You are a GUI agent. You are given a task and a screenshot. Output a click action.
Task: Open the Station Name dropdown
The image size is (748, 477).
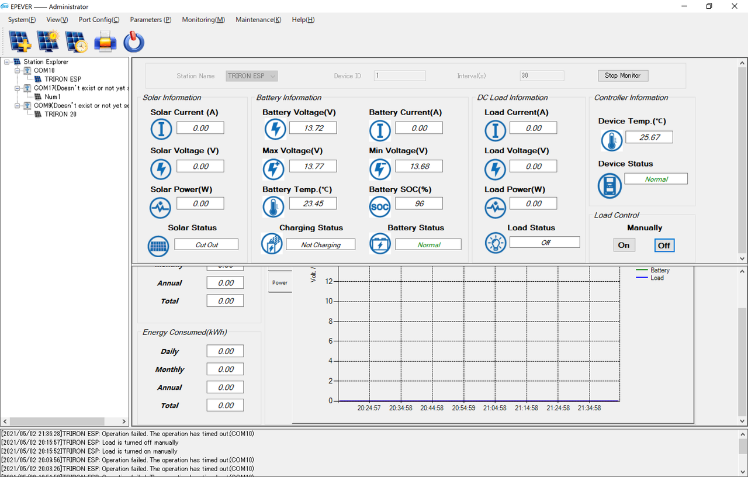click(252, 76)
